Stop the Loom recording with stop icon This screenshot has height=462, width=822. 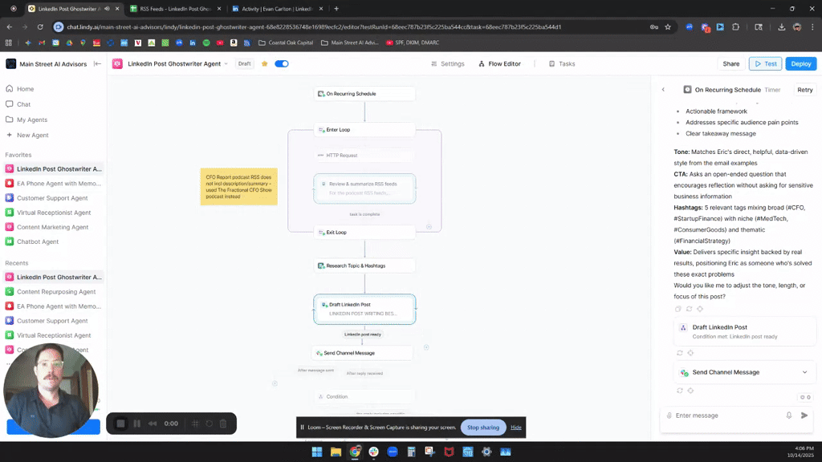[x=120, y=423]
